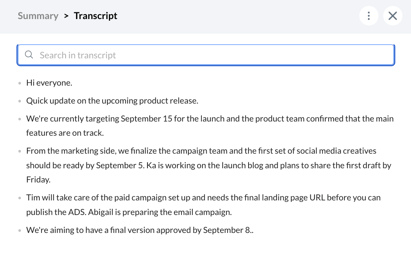Click the bullet beside "Hi everyone."
This screenshot has width=411, height=255.
click(20, 83)
